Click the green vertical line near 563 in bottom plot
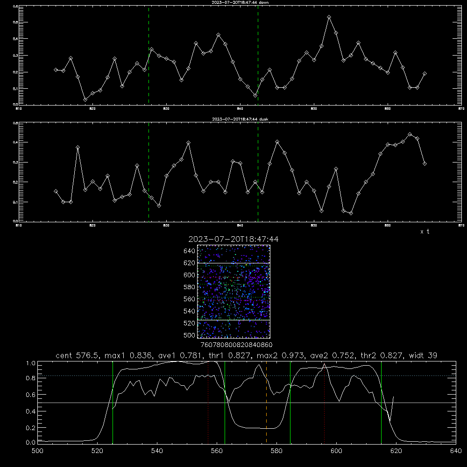The image size is (467, 467). tap(225, 402)
